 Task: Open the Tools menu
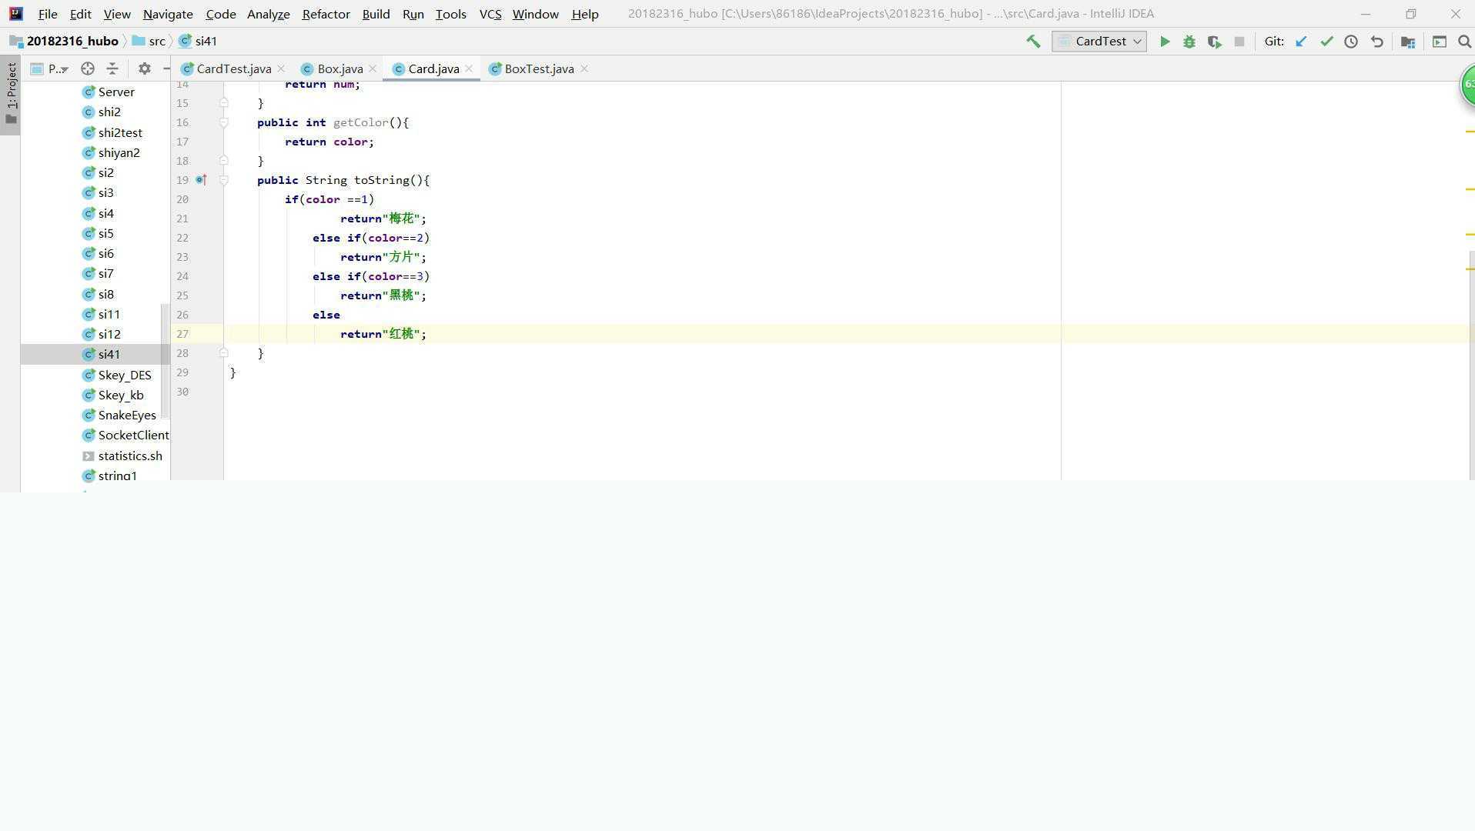coord(451,14)
